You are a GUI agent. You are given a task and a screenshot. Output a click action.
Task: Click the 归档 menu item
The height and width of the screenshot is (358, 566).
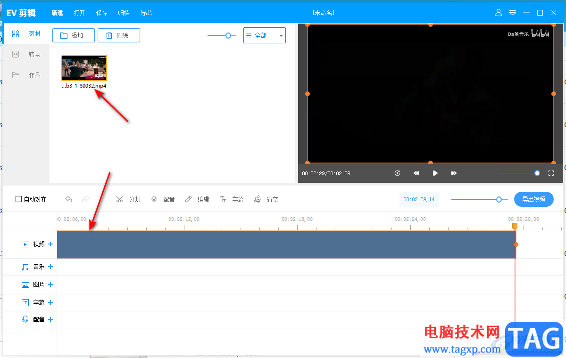coord(124,13)
